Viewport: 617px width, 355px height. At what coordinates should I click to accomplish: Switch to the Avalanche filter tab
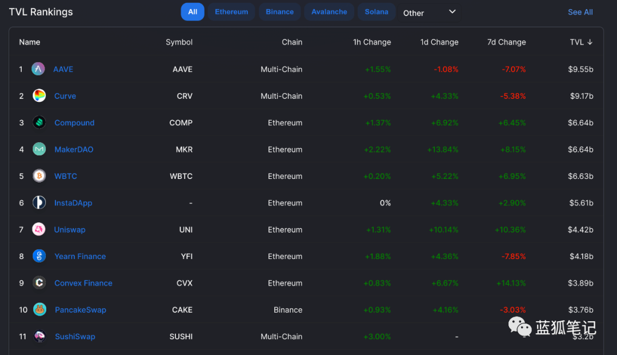tap(330, 12)
